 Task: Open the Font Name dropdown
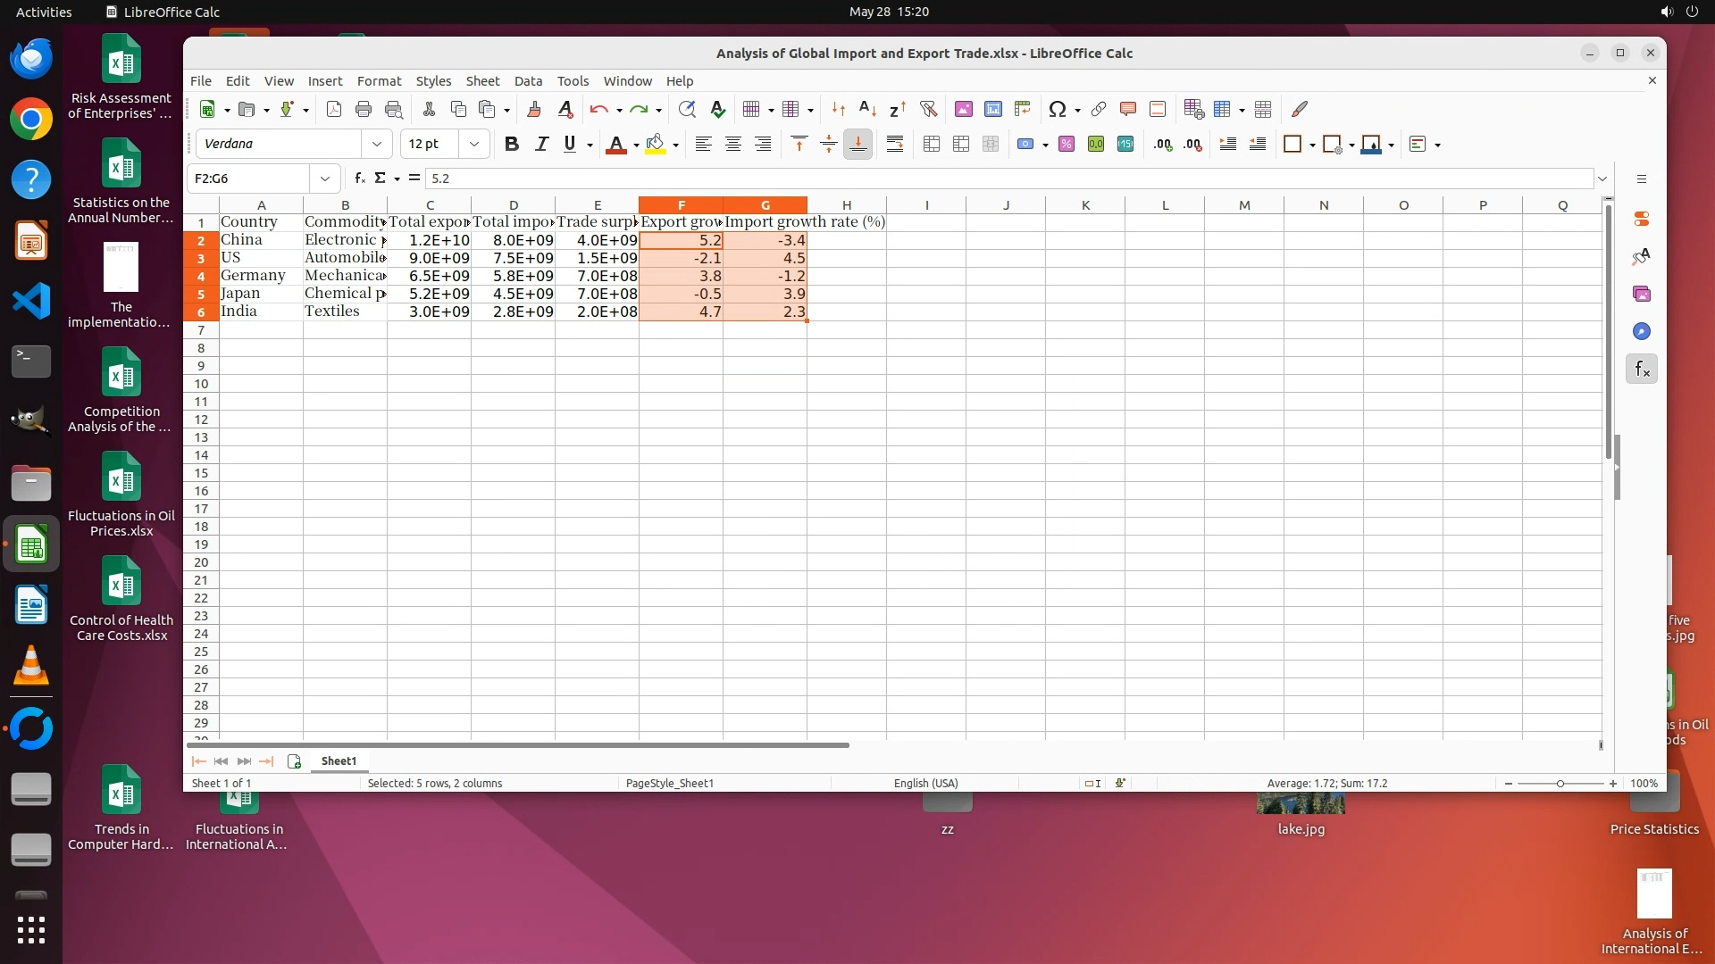tap(376, 144)
